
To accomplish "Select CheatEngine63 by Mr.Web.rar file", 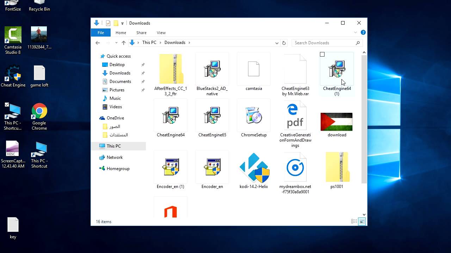I will pyautogui.click(x=295, y=69).
